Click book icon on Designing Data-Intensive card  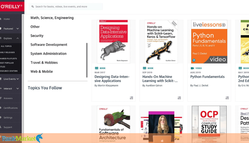click(96, 68)
